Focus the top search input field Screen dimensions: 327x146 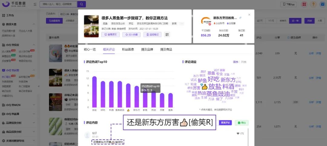pos(58,4)
